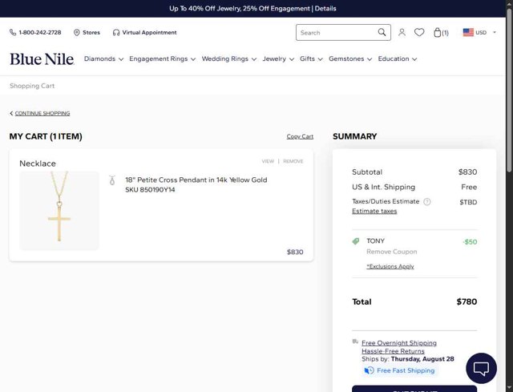Click the Subtotal $830 value
Viewport: 513px width, 392px height.
[467, 172]
